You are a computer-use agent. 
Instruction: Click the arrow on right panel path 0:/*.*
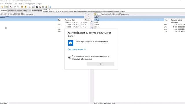click(95, 17)
